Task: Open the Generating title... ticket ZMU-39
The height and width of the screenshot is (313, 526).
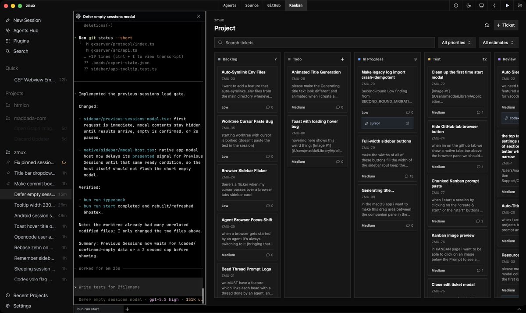Action: [387, 207]
